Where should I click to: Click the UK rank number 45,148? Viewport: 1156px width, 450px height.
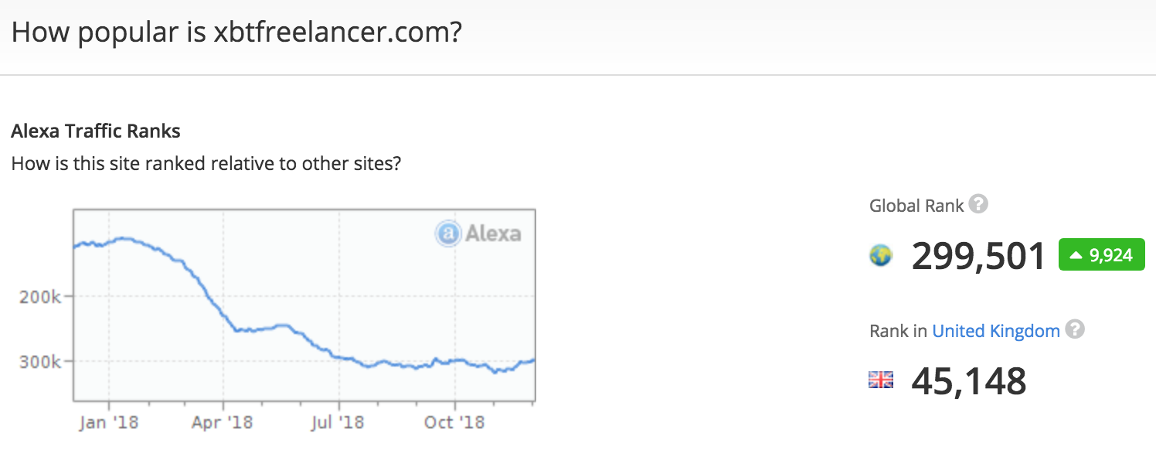[x=969, y=380]
